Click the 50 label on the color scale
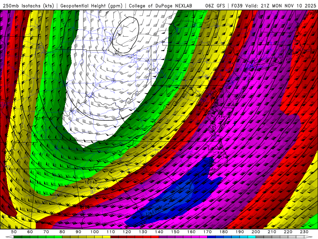This screenshot has width=318, height=239. click(14, 232)
